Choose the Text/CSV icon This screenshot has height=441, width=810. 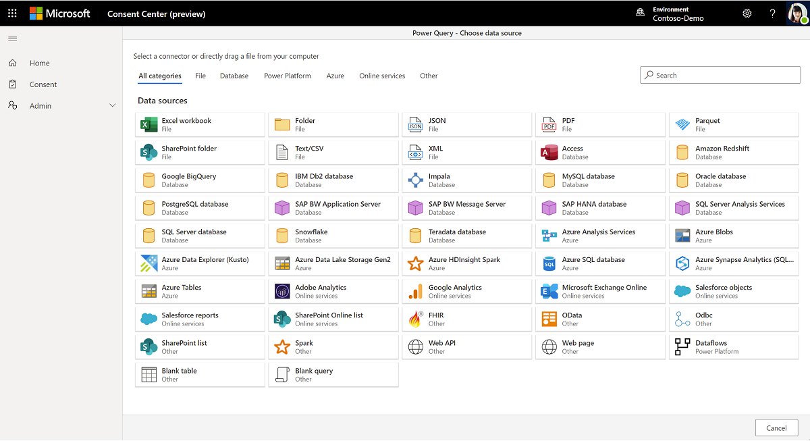pos(282,153)
